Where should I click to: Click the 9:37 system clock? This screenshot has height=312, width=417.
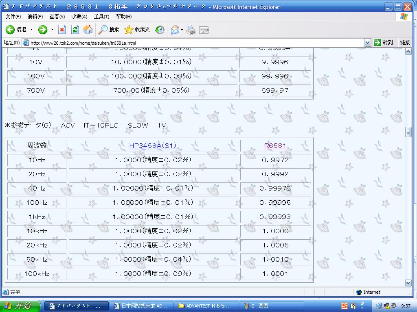click(x=406, y=306)
